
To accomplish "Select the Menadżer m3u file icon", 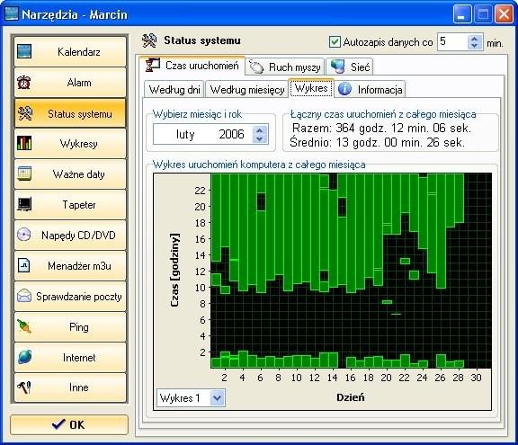I will click(x=24, y=265).
